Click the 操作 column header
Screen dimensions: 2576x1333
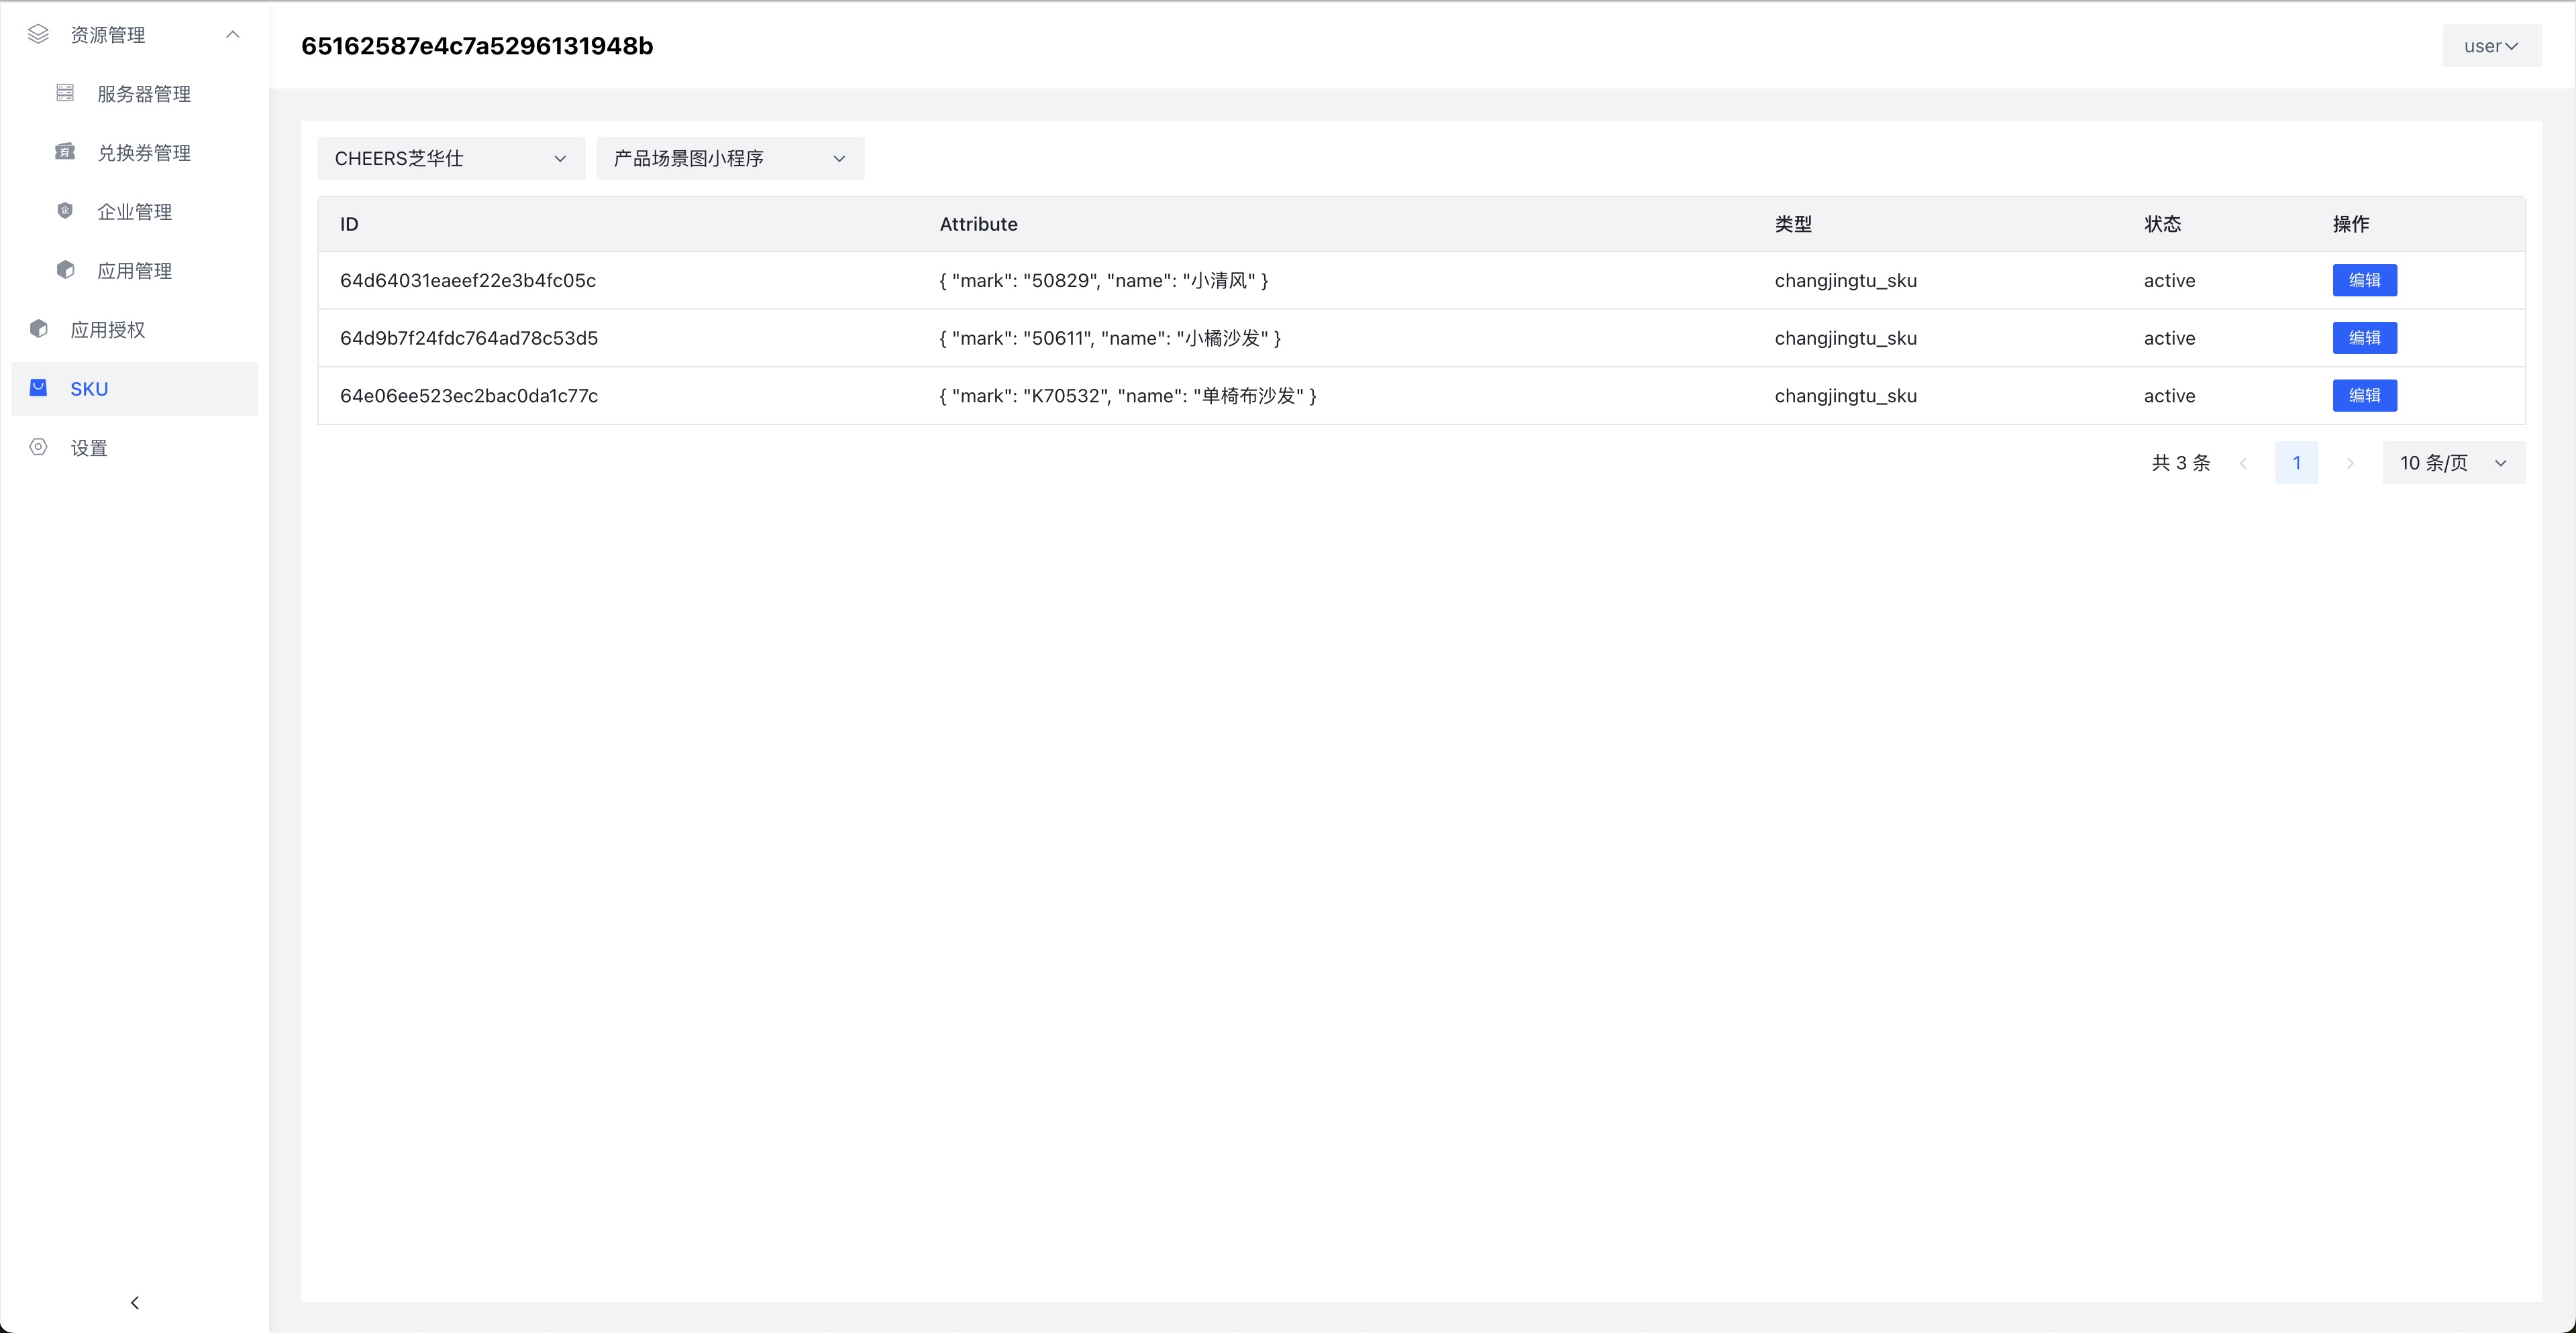2351,224
